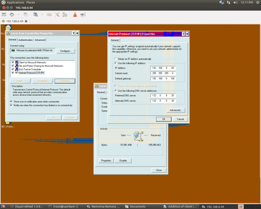
Task: Click the Advanced... button in TCP/IP Properties
Action: click(176, 110)
